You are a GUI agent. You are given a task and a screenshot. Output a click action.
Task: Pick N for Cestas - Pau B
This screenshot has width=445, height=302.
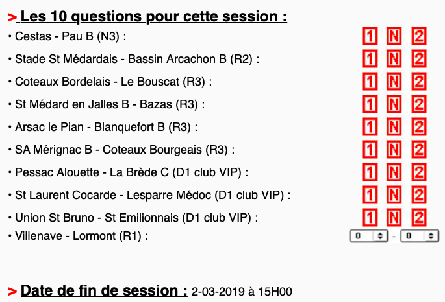tap(394, 36)
